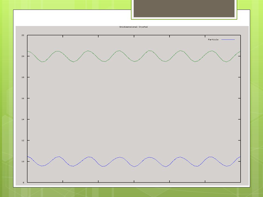The image size is (263, 197).
Task: Click the 'Particle' legend label
Action: tap(213, 39)
